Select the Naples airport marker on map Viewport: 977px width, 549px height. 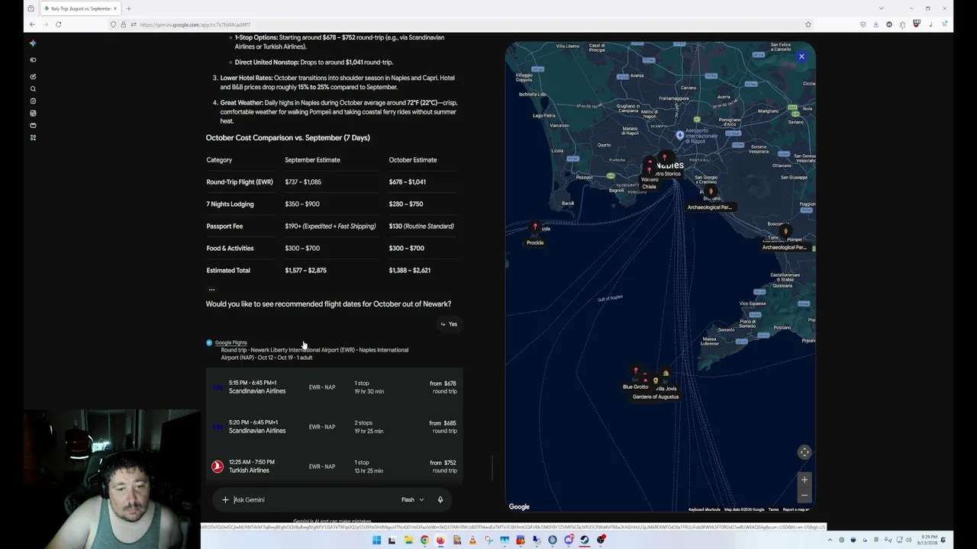[680, 136]
